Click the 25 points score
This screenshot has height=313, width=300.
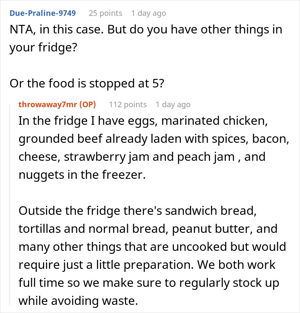105,13
